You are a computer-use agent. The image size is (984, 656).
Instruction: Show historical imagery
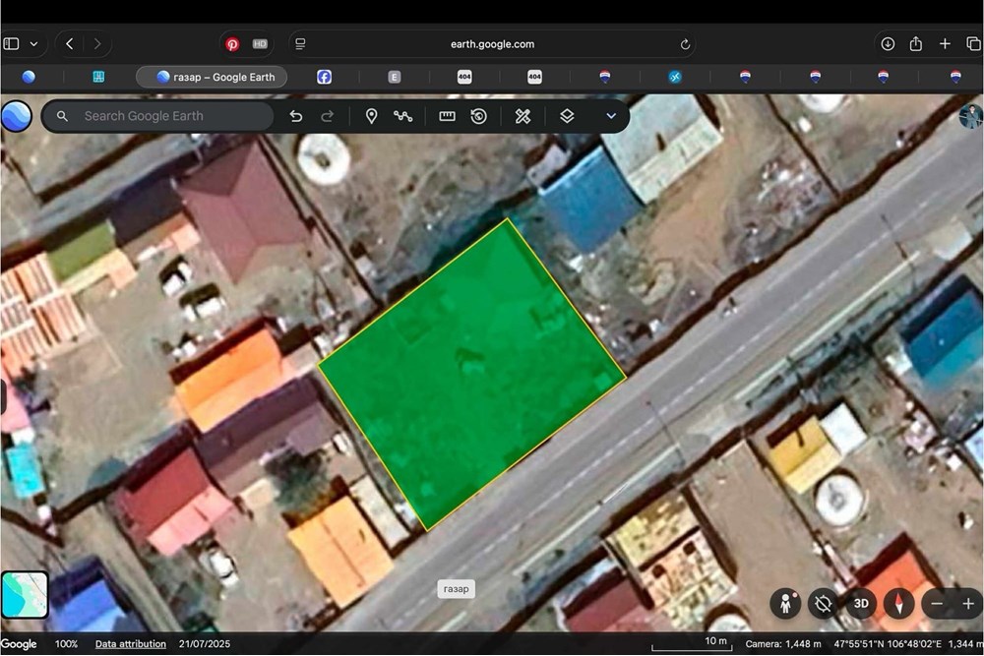(x=479, y=116)
